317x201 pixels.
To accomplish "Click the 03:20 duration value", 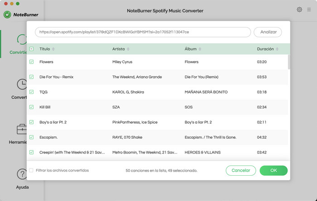I will (x=262, y=62).
